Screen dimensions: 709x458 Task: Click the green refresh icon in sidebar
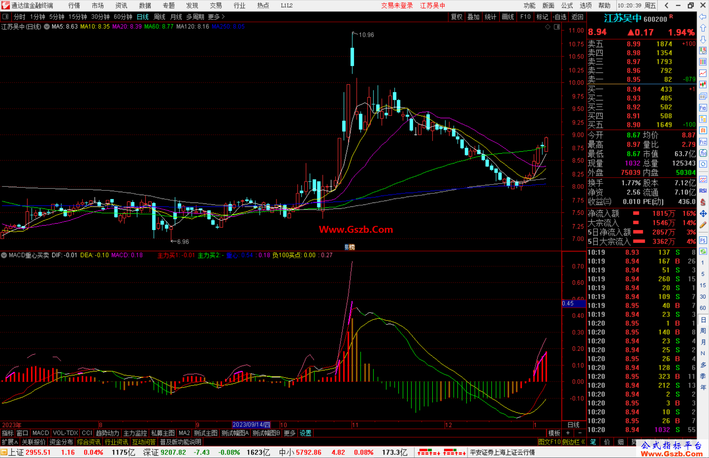[703, 251]
